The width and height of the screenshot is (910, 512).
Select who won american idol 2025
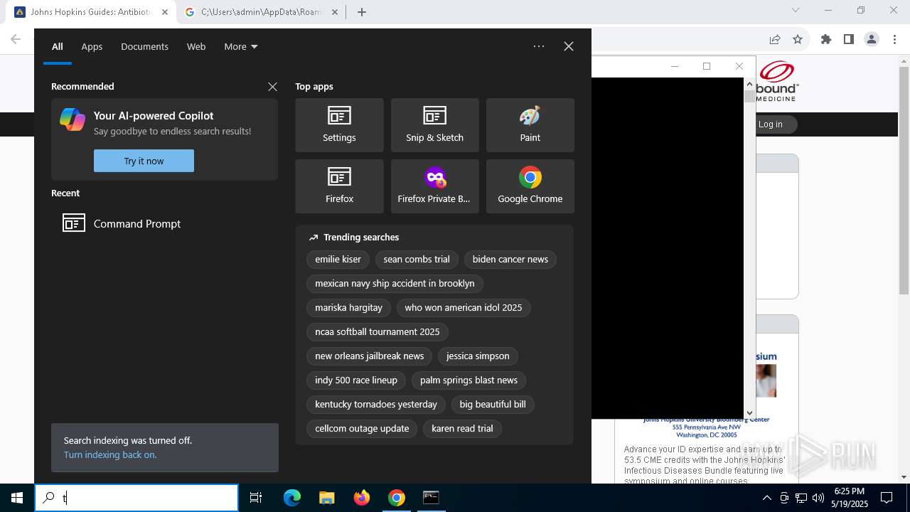pyautogui.click(x=464, y=308)
